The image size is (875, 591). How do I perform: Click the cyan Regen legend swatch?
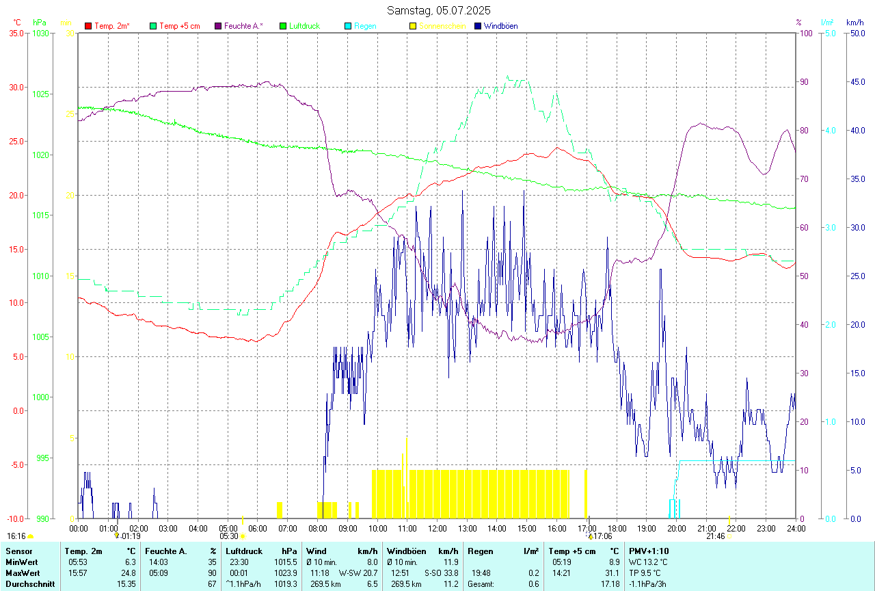pos(348,26)
